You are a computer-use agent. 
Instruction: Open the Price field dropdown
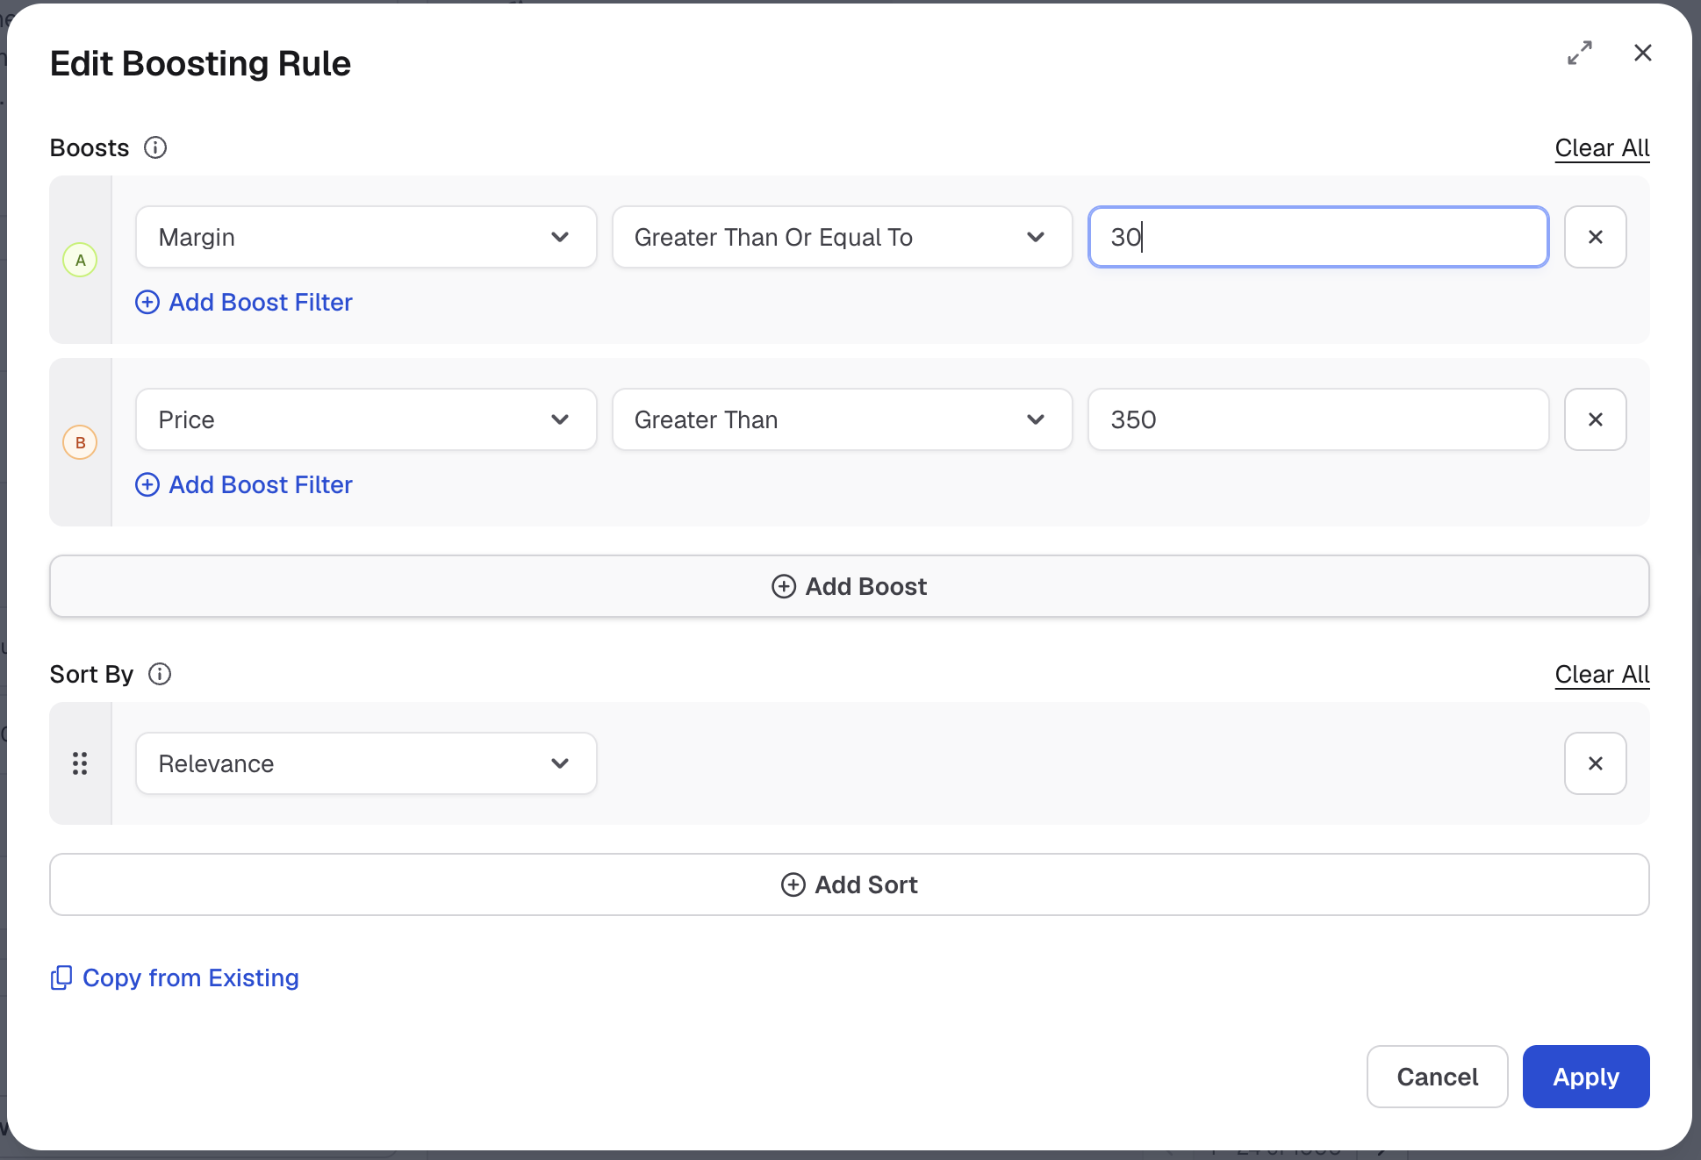tap(366, 419)
